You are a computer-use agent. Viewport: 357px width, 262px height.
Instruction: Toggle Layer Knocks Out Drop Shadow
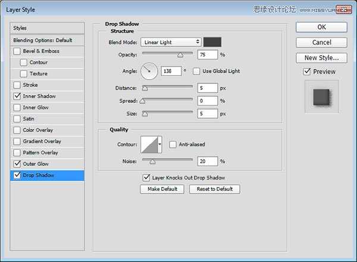[x=146, y=178]
